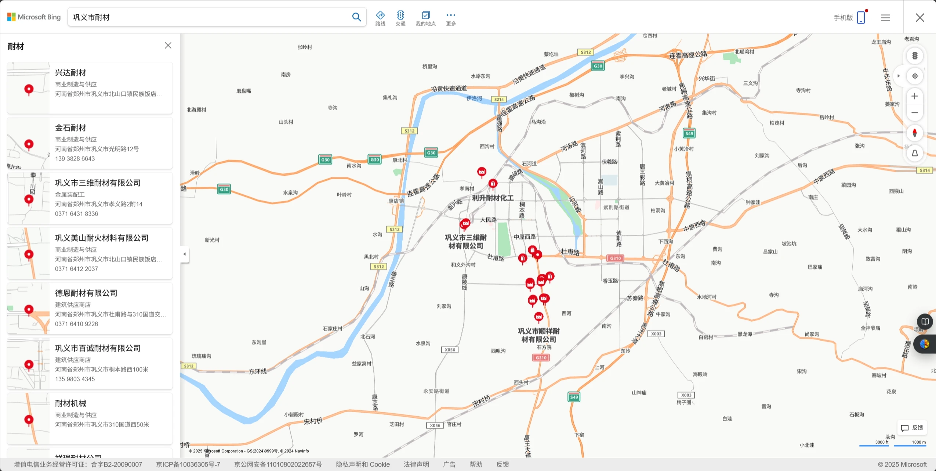Zoom out with the minus button
Screen dimensions: 936x471
[x=915, y=113]
